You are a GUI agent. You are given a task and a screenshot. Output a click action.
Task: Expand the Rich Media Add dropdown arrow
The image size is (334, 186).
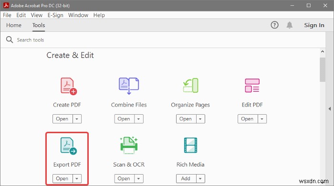tap(200, 178)
